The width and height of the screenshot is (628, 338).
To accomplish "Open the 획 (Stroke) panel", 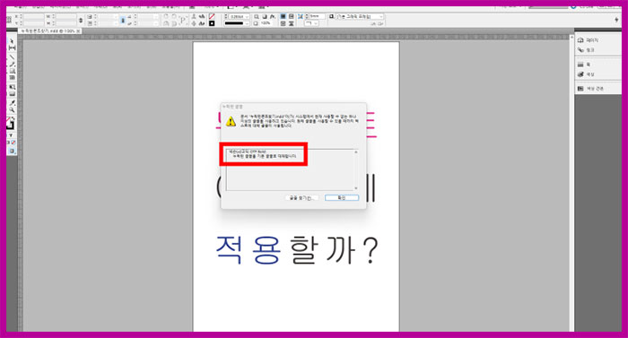I will tap(584, 65).
